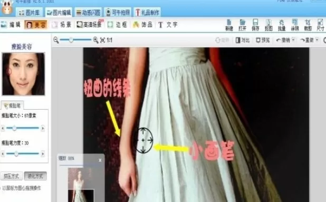Screen dimensions: 326x202
Task: Increase 瘦脸笔大小 with right arrow
Action: pyautogui.click(x=43, y=128)
